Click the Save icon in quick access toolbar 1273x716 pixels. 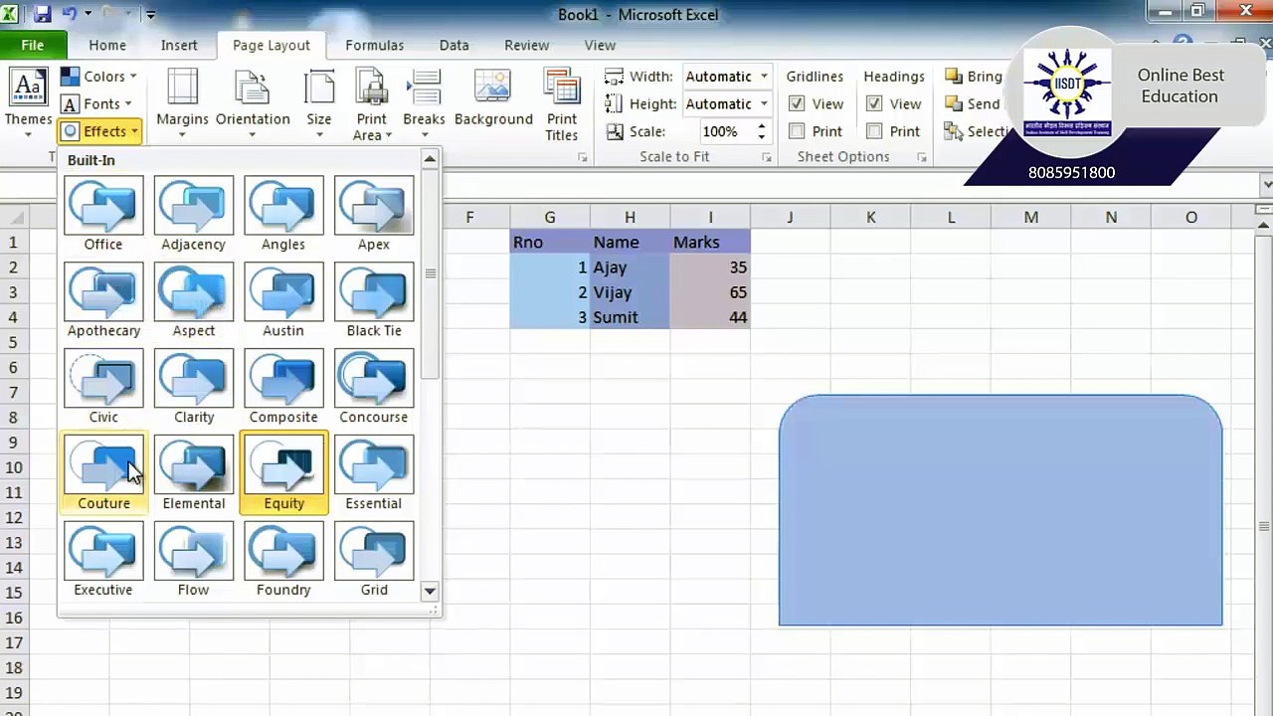click(42, 14)
